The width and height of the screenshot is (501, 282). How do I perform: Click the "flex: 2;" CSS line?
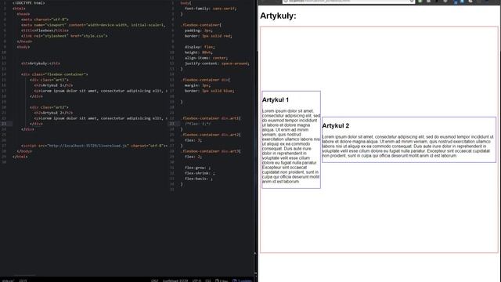(x=193, y=157)
